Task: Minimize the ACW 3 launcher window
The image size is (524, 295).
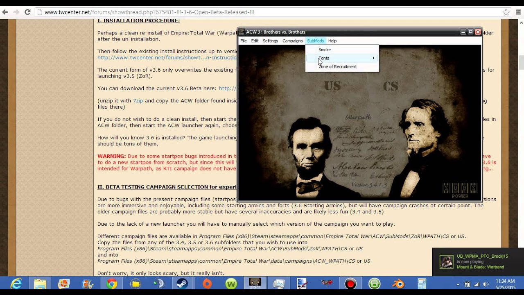Action: coord(463,32)
